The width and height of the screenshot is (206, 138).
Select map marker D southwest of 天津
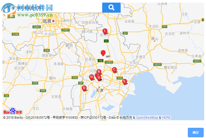pos(84,88)
